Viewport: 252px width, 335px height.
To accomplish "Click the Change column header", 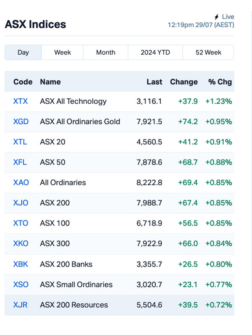I will click(x=184, y=82).
